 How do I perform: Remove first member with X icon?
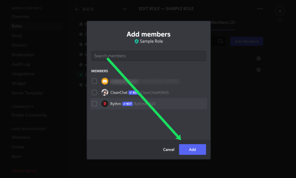click(x=258, y=58)
